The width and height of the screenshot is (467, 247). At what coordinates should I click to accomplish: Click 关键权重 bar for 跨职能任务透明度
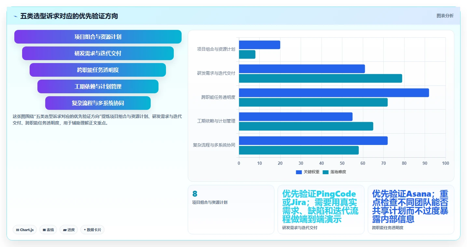tap(334, 93)
